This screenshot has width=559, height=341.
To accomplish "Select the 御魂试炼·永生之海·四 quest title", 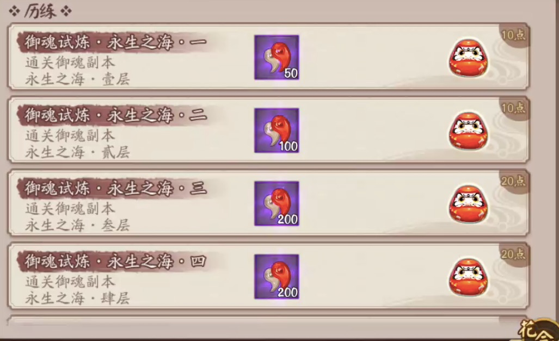I will point(115,262).
